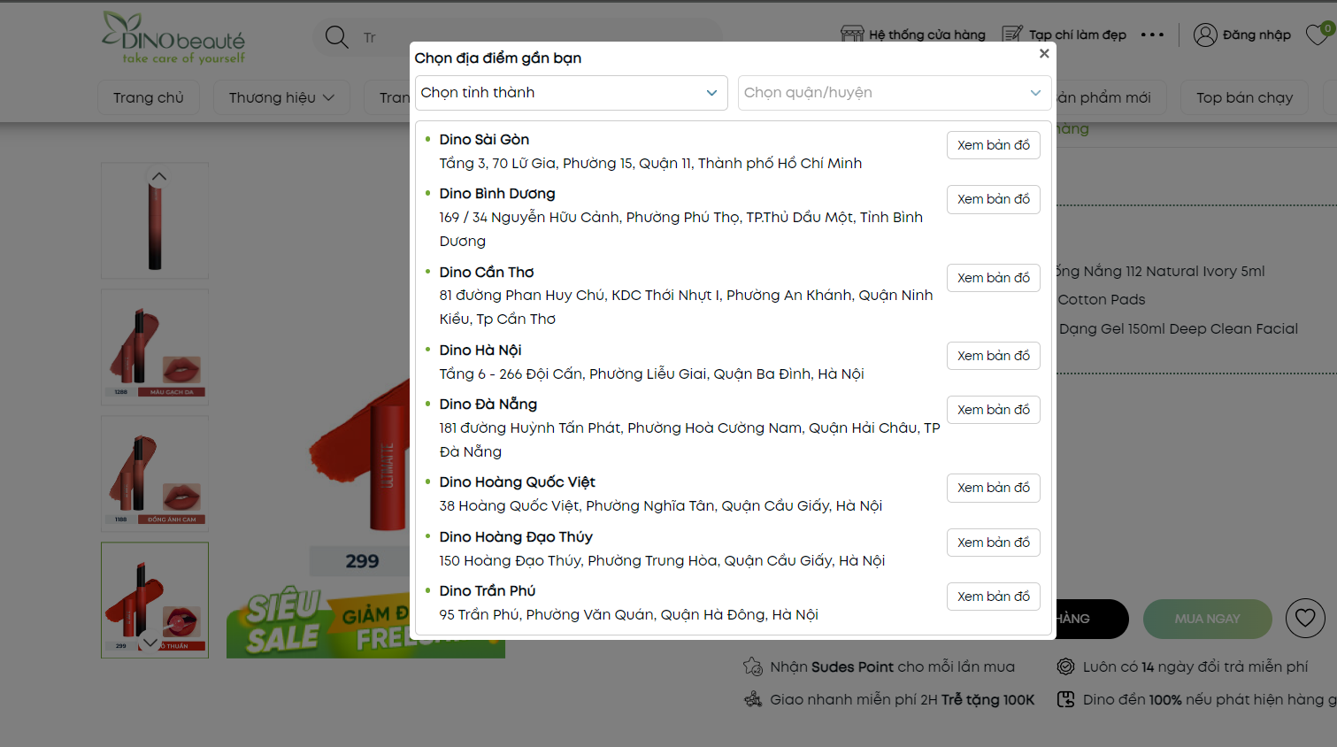Select the Dino Đà Nẵng store name

[488, 404]
